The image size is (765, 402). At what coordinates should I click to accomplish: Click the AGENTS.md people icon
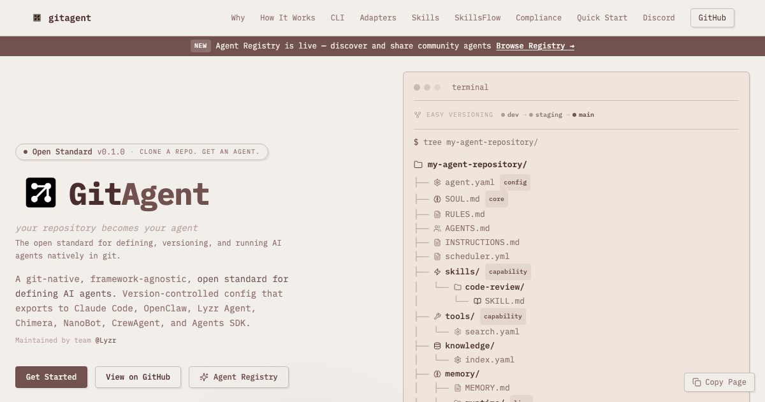tap(437, 228)
